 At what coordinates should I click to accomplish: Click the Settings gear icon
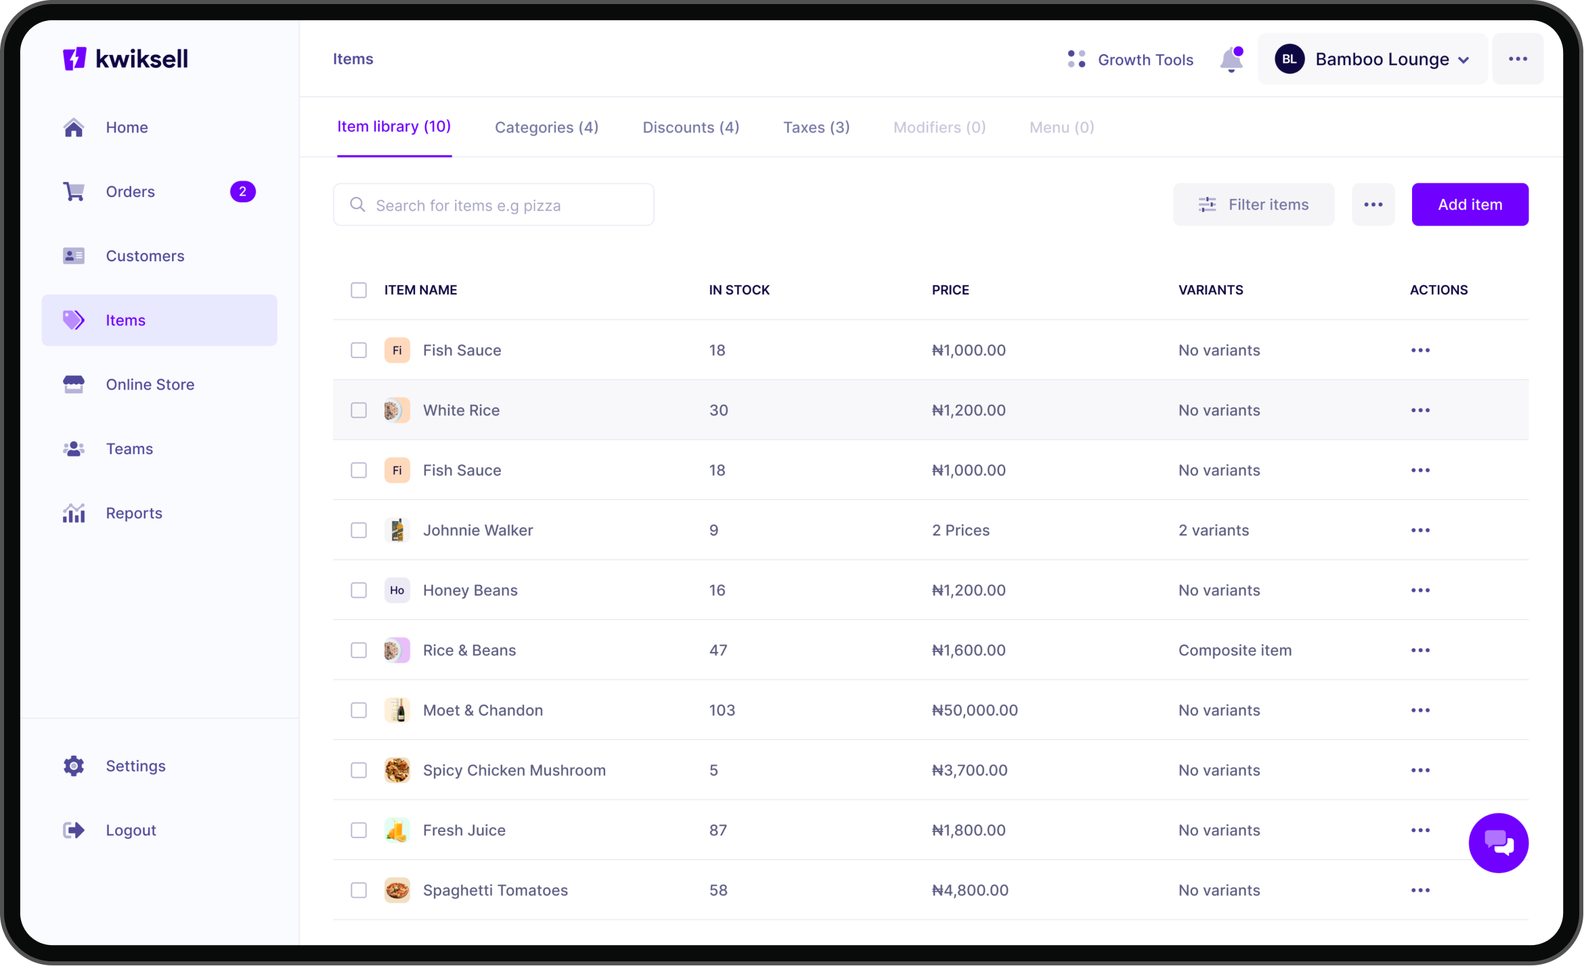74,766
